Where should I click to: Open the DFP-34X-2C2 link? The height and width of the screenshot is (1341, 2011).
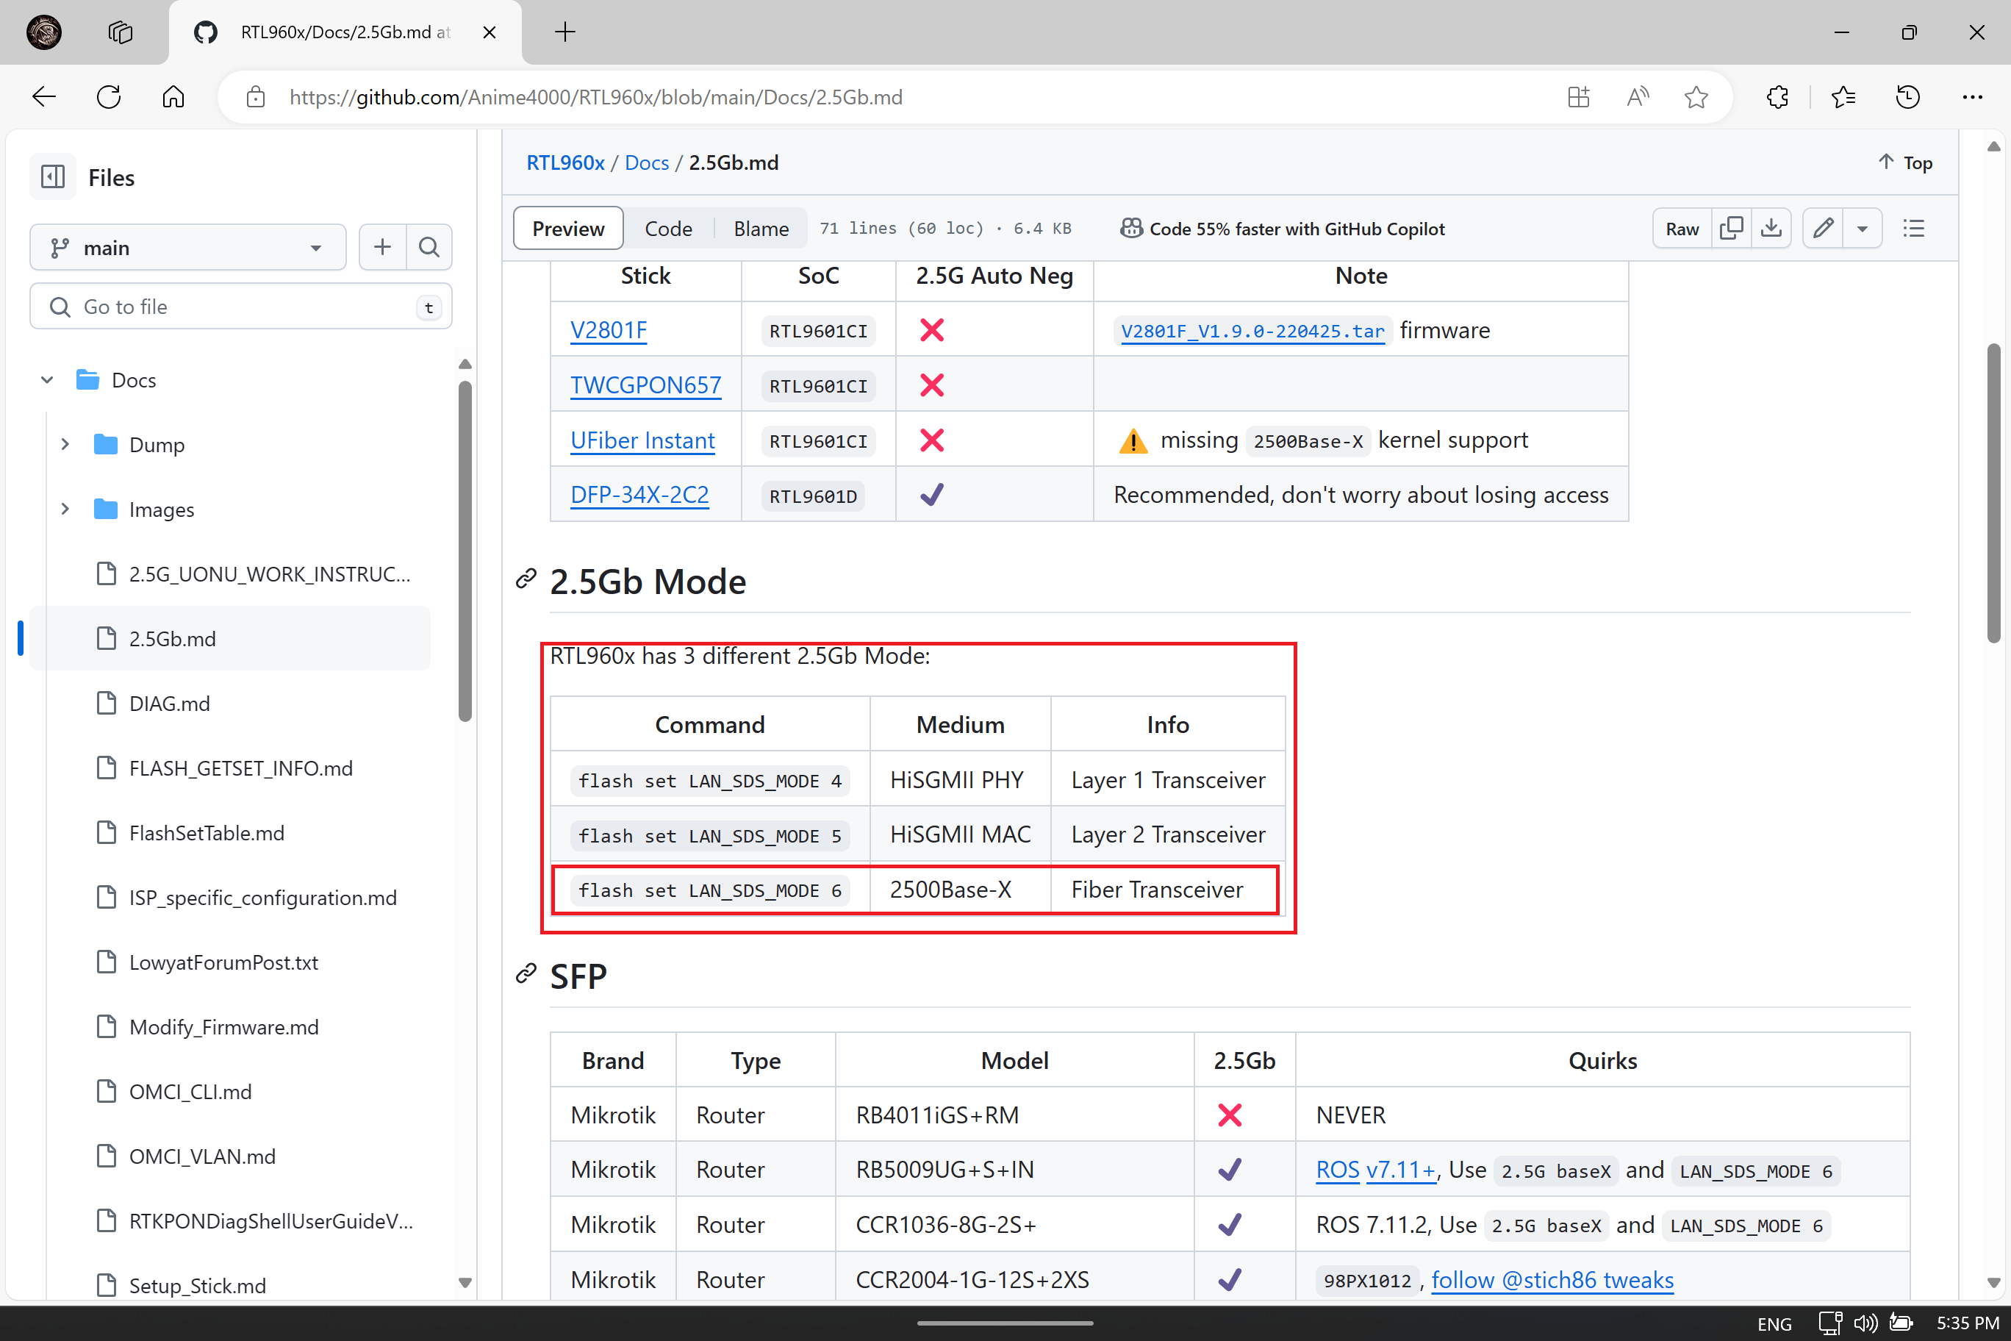(639, 494)
